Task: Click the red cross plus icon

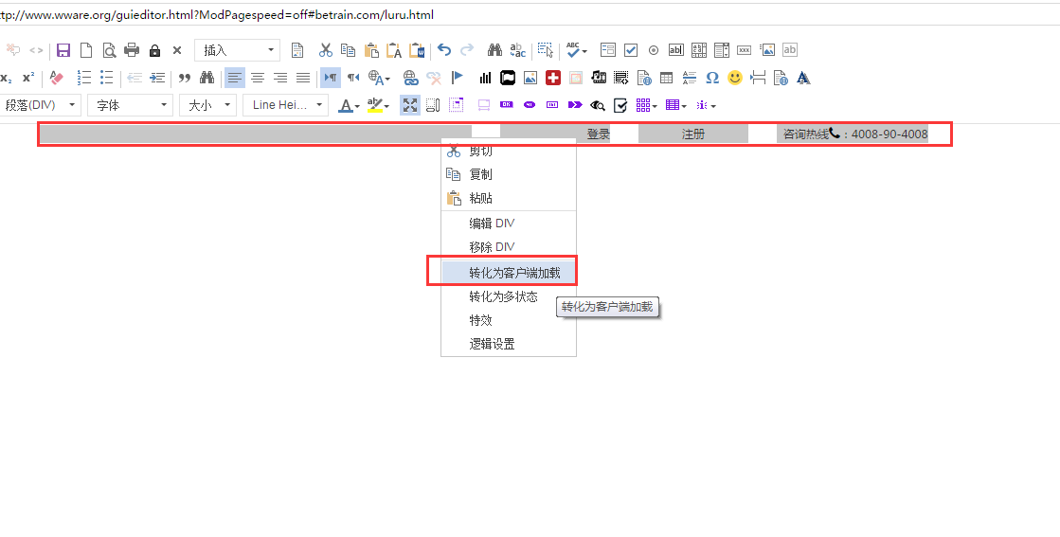Action: (553, 79)
